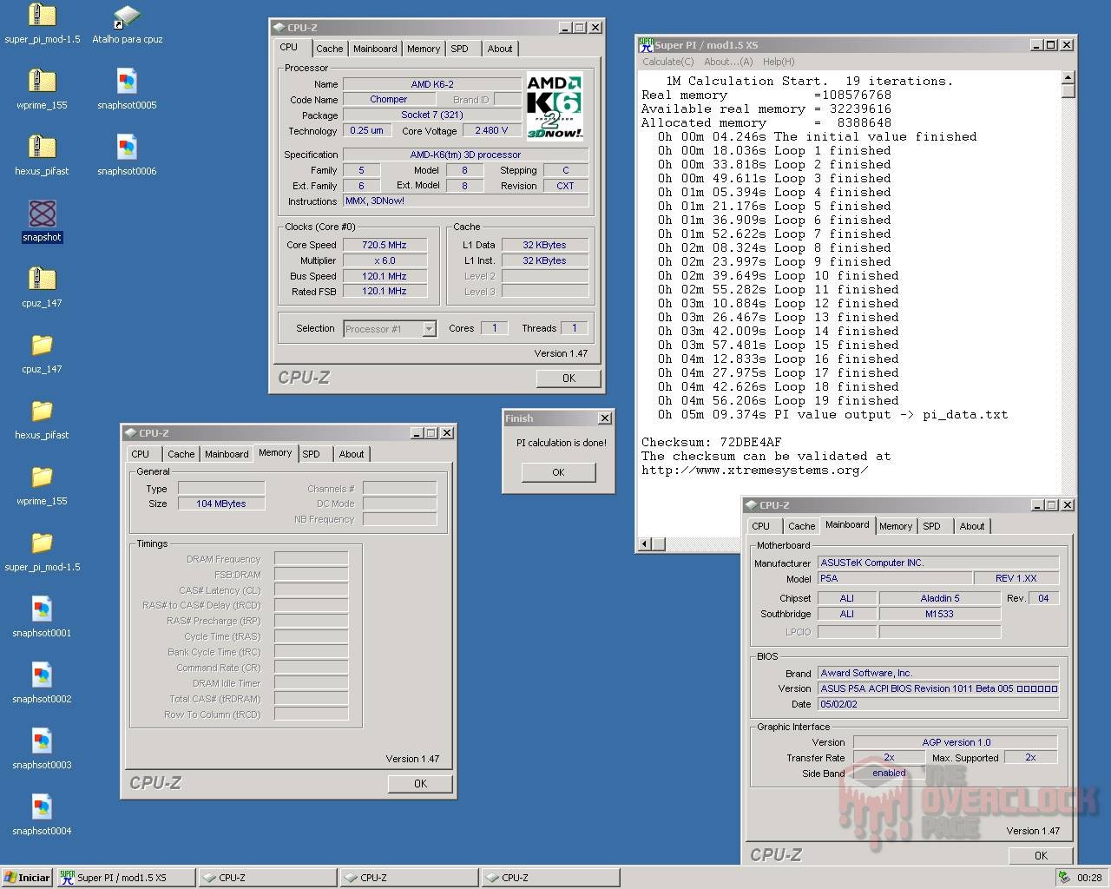This screenshot has height=889, width=1111.
Task: Open the Help menu in Super PI
Action: click(x=779, y=62)
